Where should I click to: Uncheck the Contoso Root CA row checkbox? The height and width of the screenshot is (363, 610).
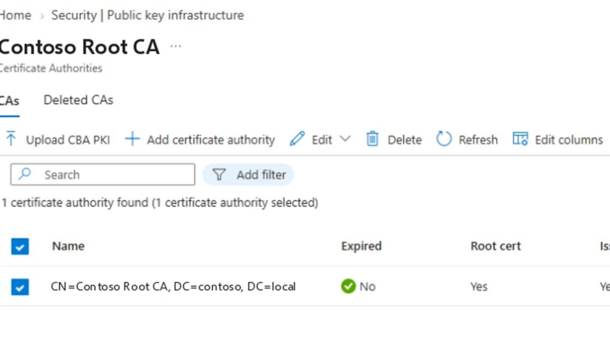click(x=20, y=287)
